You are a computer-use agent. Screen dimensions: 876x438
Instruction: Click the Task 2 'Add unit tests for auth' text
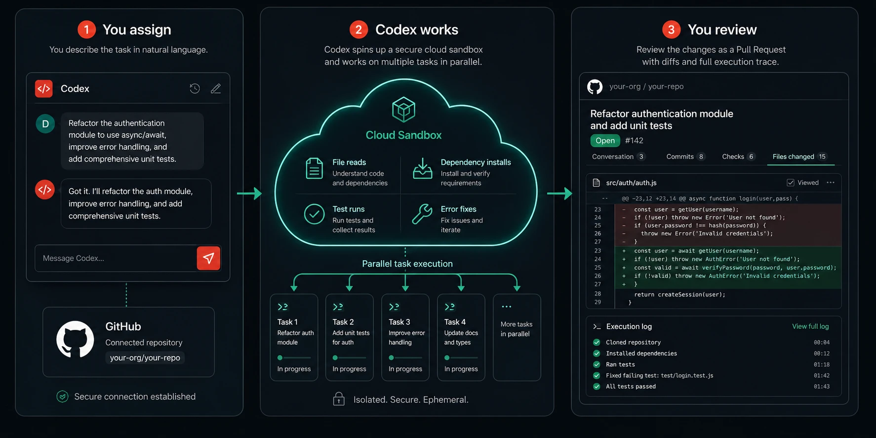click(x=351, y=338)
